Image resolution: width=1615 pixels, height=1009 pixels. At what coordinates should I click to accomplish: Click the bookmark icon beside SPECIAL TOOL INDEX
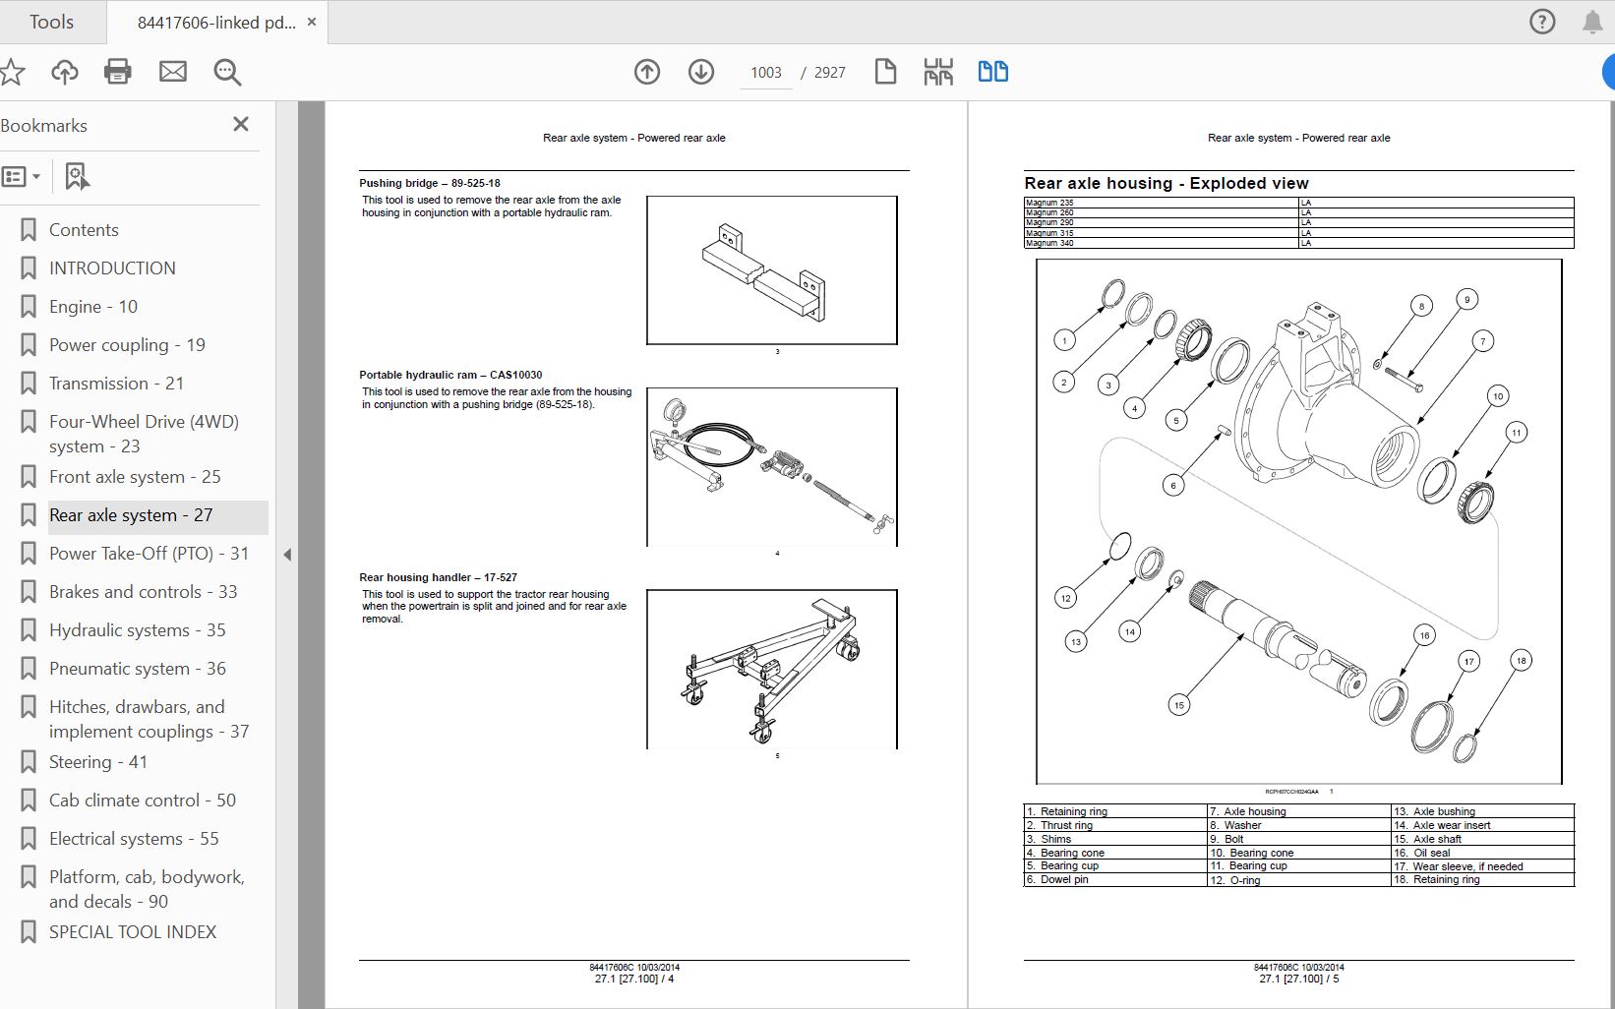[29, 932]
